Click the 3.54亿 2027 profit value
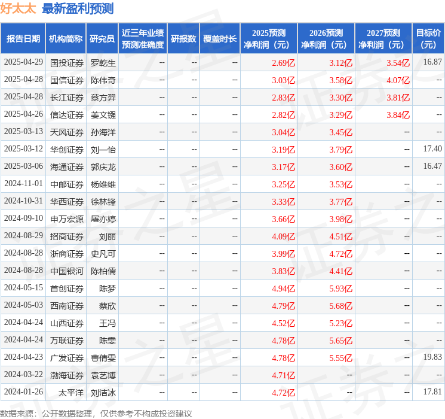The image size is (445, 419). [x=398, y=63]
